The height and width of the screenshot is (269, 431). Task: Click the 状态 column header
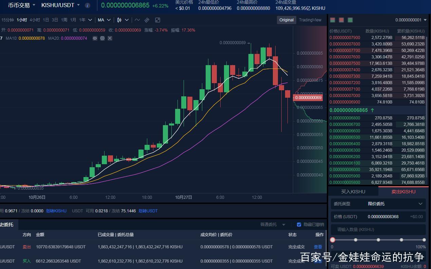pos(292,235)
